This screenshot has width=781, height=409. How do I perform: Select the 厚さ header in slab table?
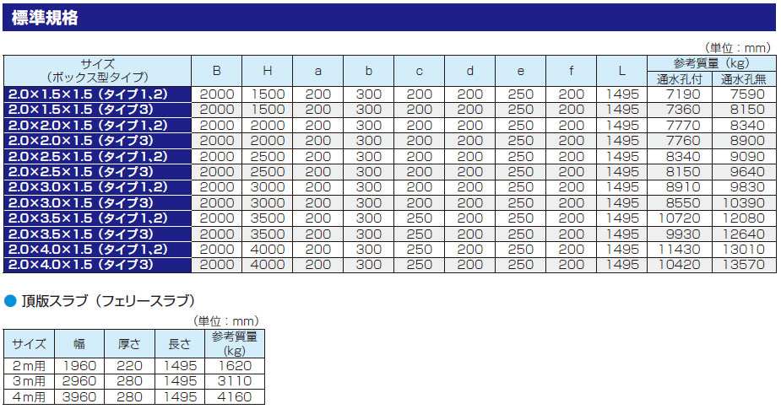(129, 344)
